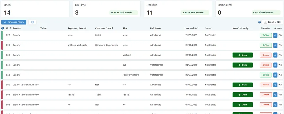Export the table to XLS
The image size is (284, 114).
(272, 22)
